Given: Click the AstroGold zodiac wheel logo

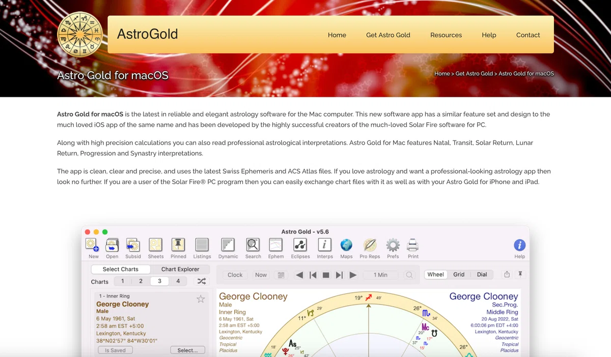Looking at the screenshot, I should [x=80, y=35].
